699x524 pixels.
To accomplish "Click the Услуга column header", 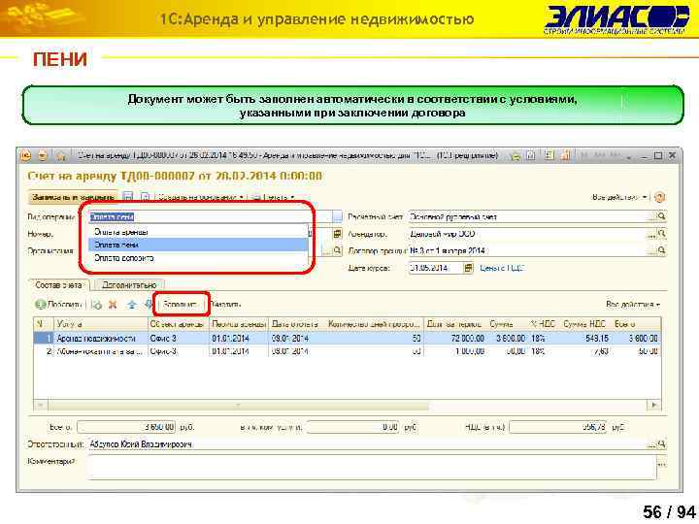I will tap(100, 324).
